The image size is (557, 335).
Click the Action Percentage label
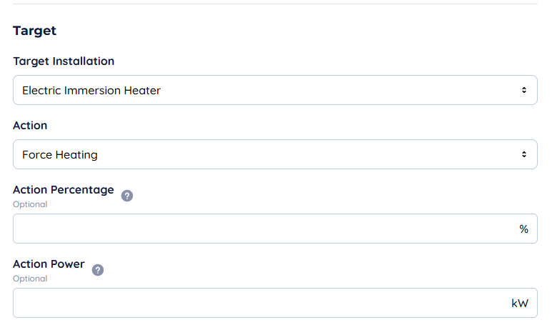[x=64, y=190]
